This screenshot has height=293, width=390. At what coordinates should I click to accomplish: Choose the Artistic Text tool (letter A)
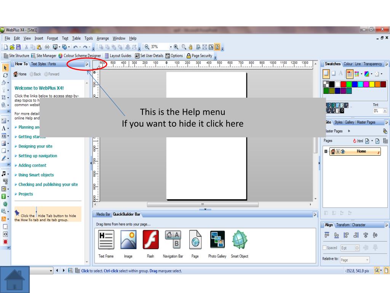point(4,128)
